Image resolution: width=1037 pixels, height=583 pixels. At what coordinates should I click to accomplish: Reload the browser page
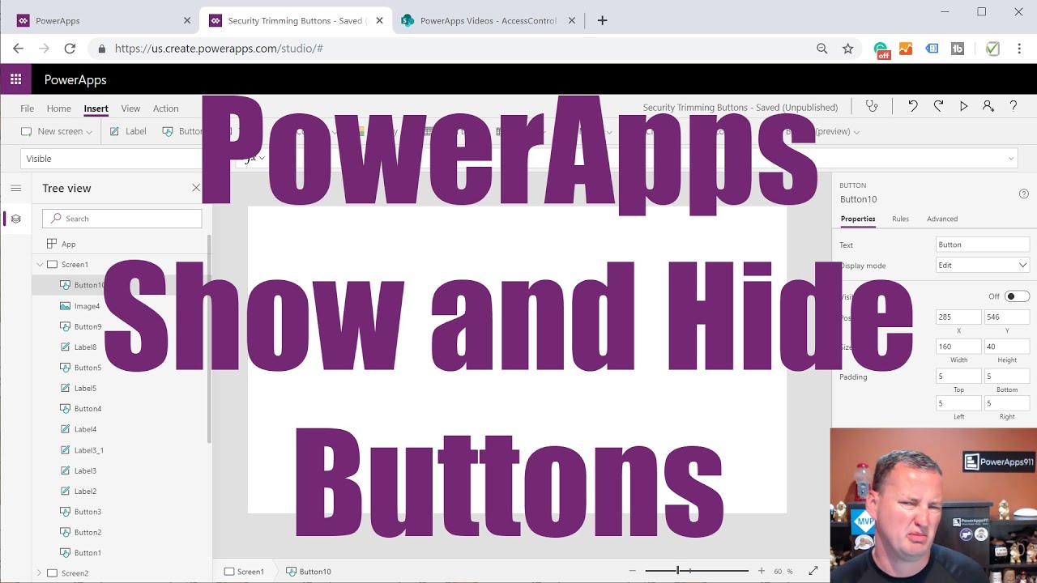tap(70, 49)
